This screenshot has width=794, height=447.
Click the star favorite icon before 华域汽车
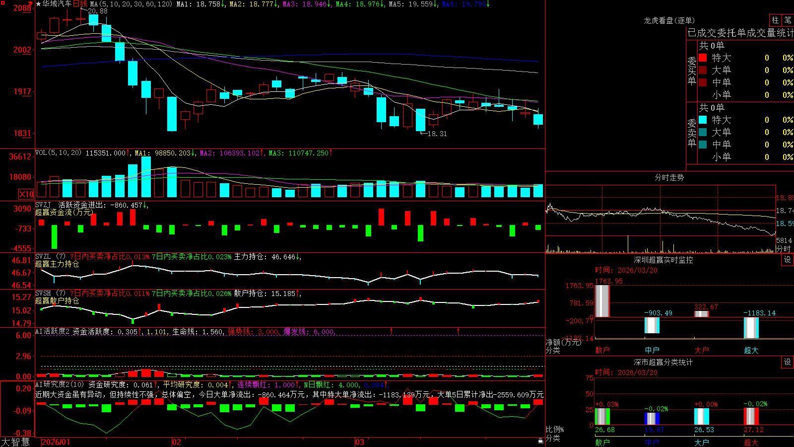[x=38, y=4]
